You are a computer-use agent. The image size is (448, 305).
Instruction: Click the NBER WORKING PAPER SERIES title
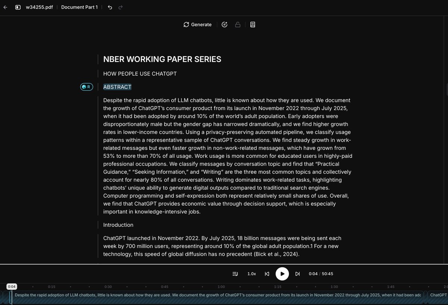click(x=162, y=59)
